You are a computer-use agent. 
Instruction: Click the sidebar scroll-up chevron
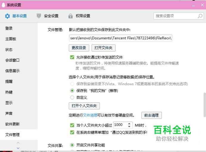click(18, 142)
